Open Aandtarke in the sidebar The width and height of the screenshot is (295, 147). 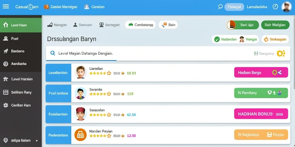(21, 64)
